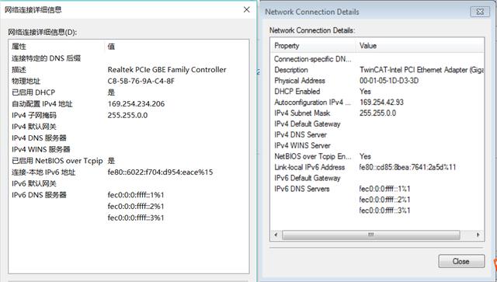
Task: Close the Chinese network details dialog
Action: point(247,10)
